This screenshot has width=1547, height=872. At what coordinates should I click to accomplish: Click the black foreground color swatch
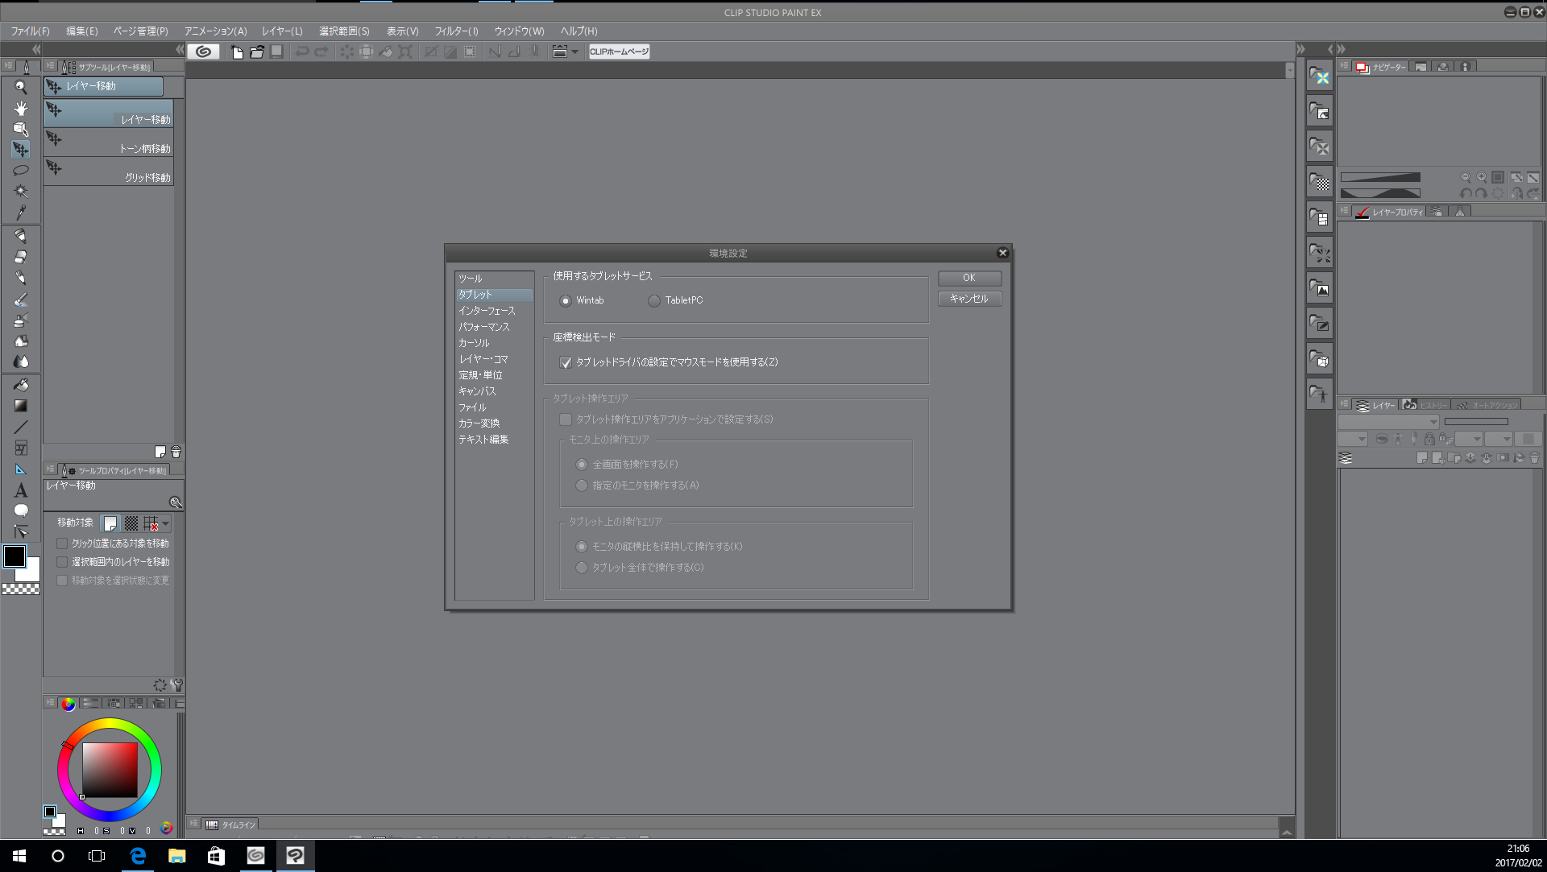coord(15,556)
